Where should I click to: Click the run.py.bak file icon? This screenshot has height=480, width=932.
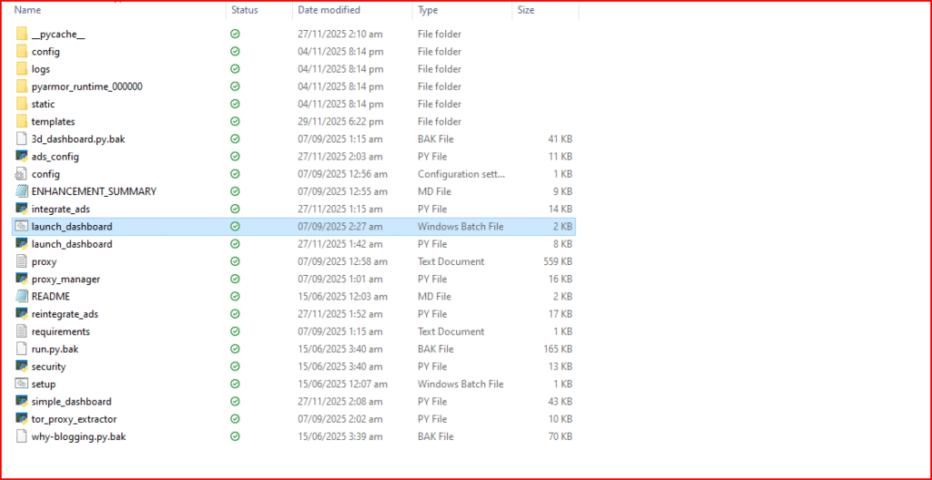(22, 349)
